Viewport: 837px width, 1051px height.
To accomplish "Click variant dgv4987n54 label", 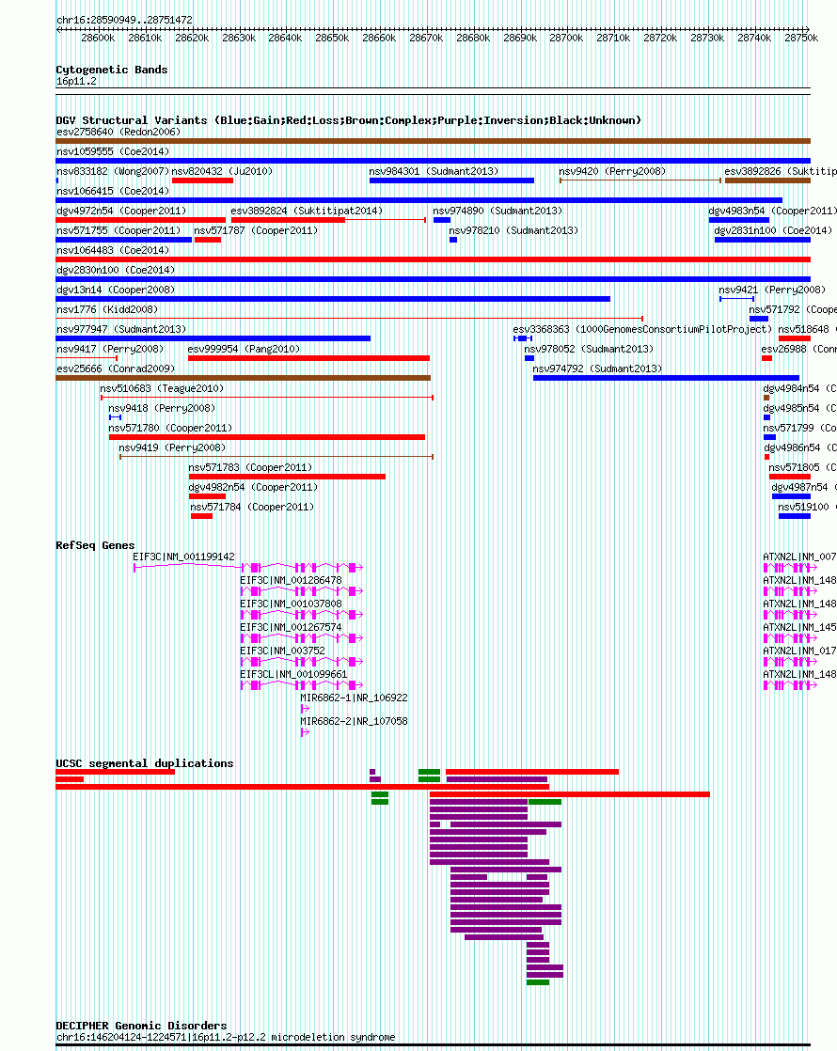I will [x=803, y=487].
